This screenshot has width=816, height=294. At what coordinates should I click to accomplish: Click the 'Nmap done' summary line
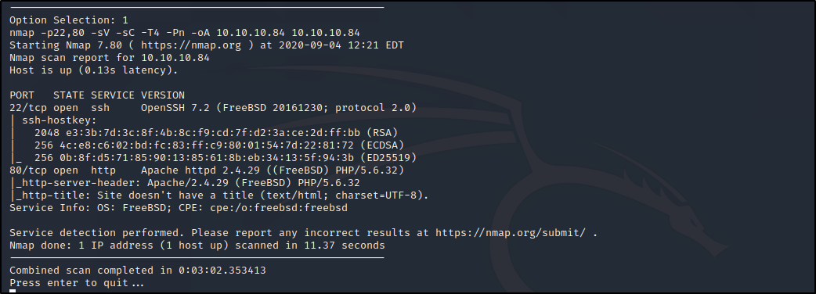[197, 246]
